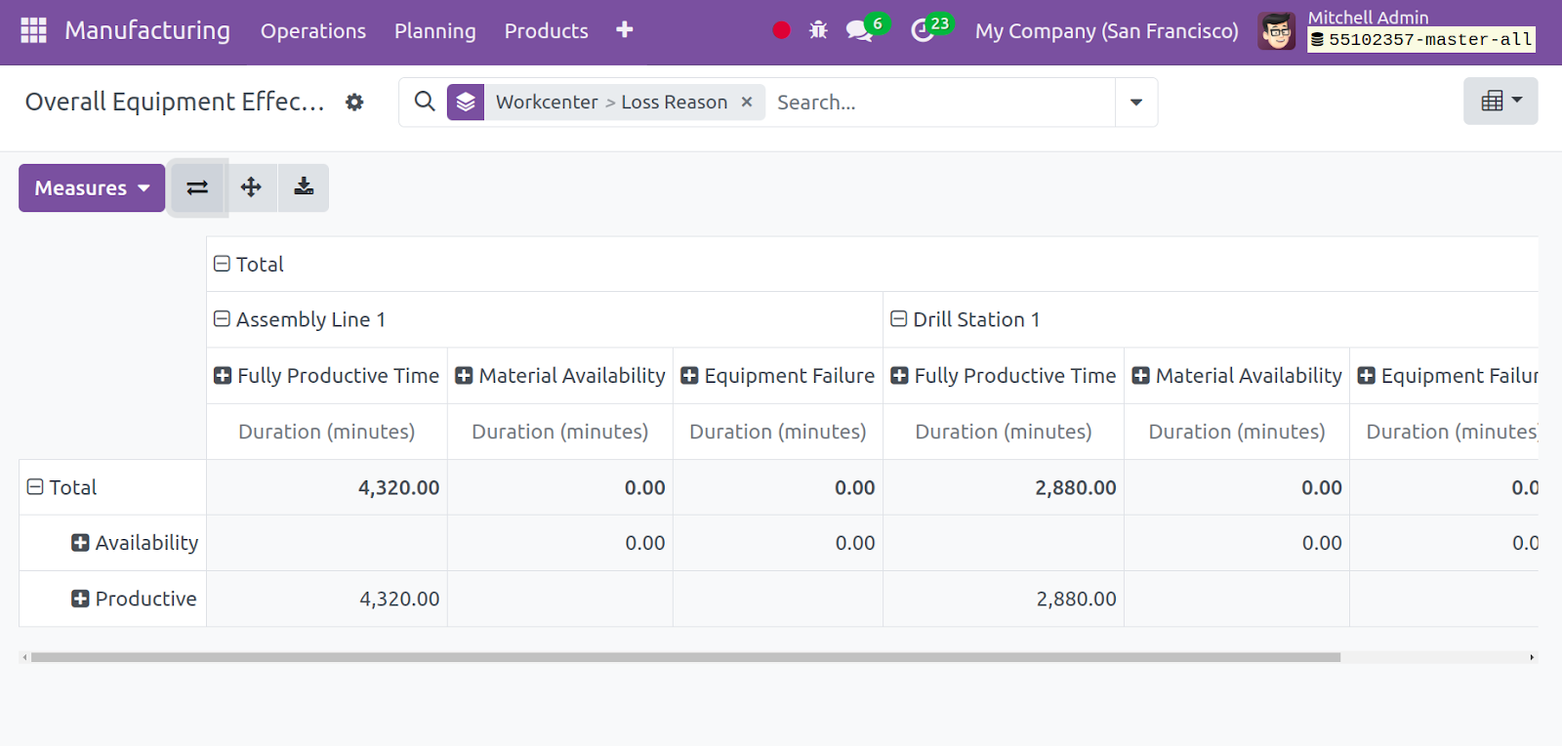Open the settings gear beside report title
This screenshot has height=746, width=1562.
coord(354,103)
